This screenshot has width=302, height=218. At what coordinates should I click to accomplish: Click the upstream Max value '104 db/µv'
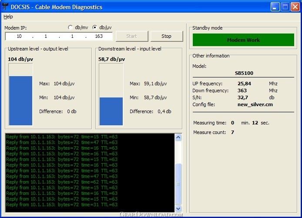click(64, 84)
